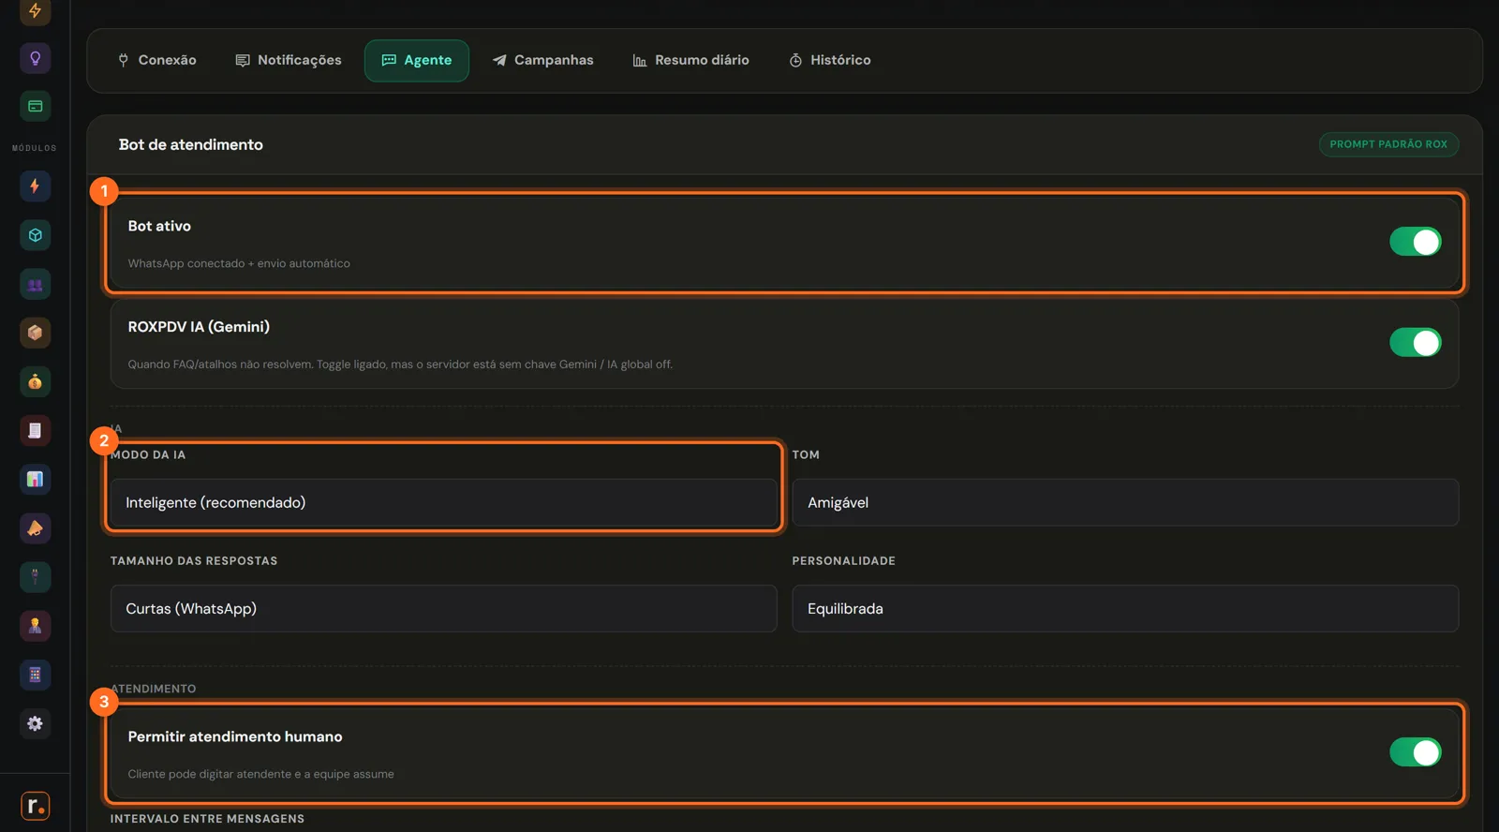This screenshot has height=832, width=1499.
Task: Open the Modo da IA dropdown
Action: (444, 502)
